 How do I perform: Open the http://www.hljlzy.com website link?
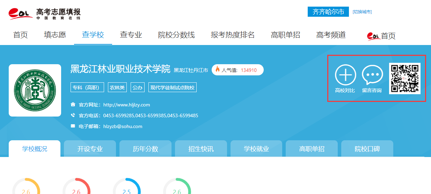point(126,105)
